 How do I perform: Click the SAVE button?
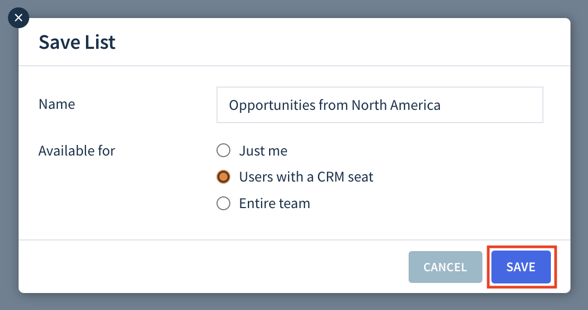point(521,267)
